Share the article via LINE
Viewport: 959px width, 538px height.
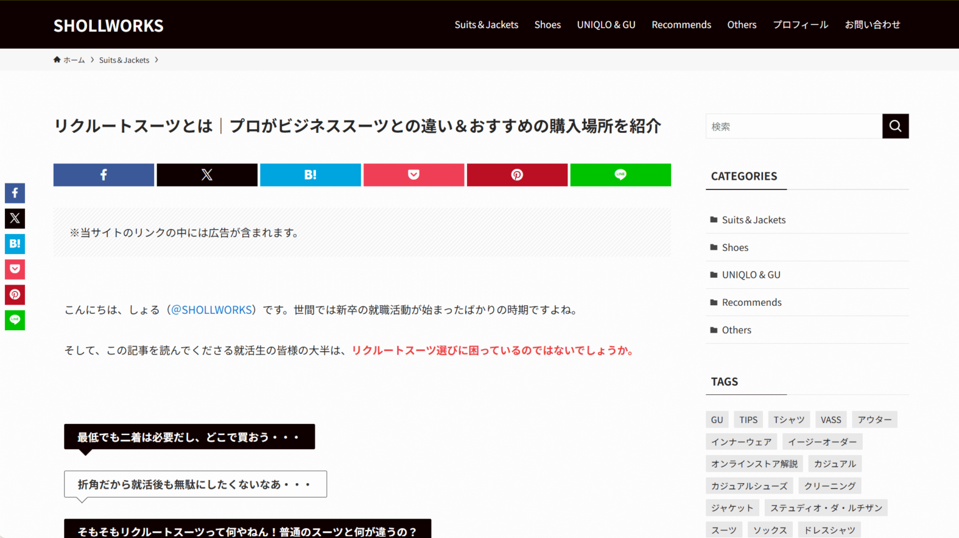point(621,175)
